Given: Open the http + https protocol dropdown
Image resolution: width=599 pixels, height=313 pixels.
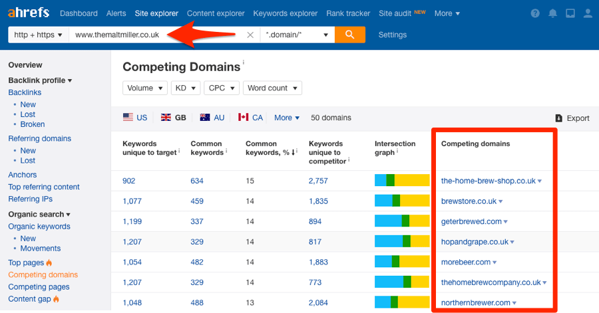Looking at the screenshot, I should click(x=38, y=35).
